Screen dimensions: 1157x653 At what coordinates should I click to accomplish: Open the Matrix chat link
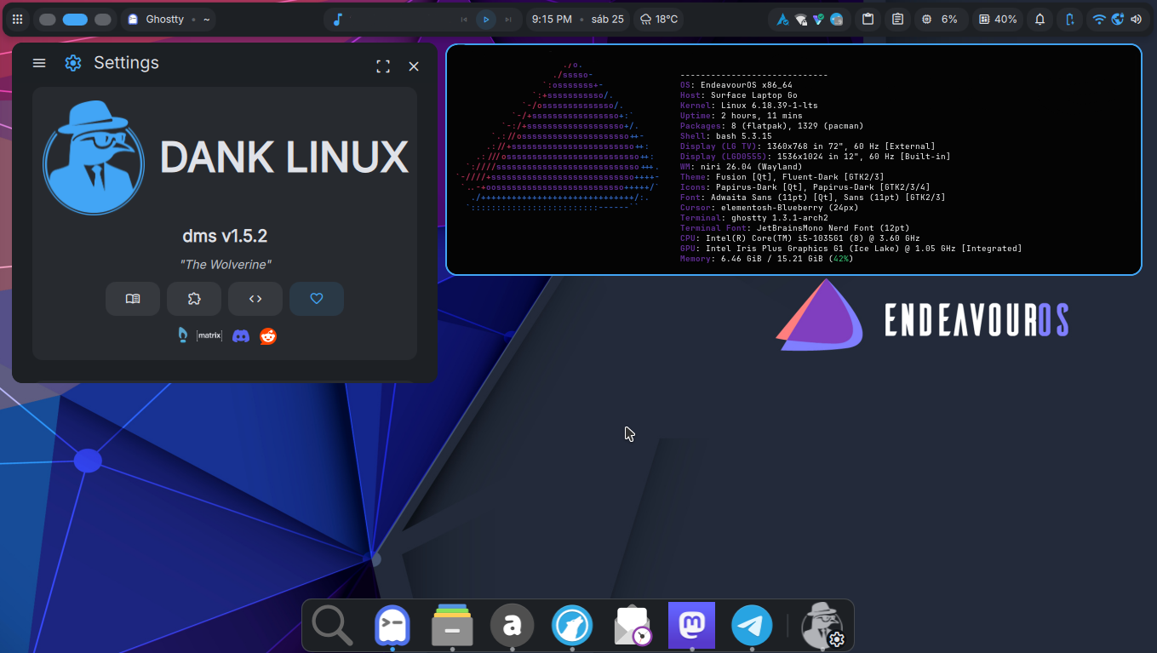(x=209, y=335)
